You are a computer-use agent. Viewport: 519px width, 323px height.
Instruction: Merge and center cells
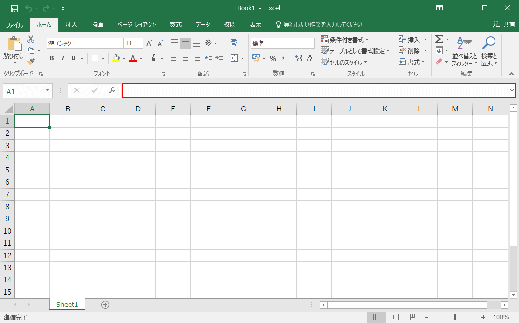235,58
